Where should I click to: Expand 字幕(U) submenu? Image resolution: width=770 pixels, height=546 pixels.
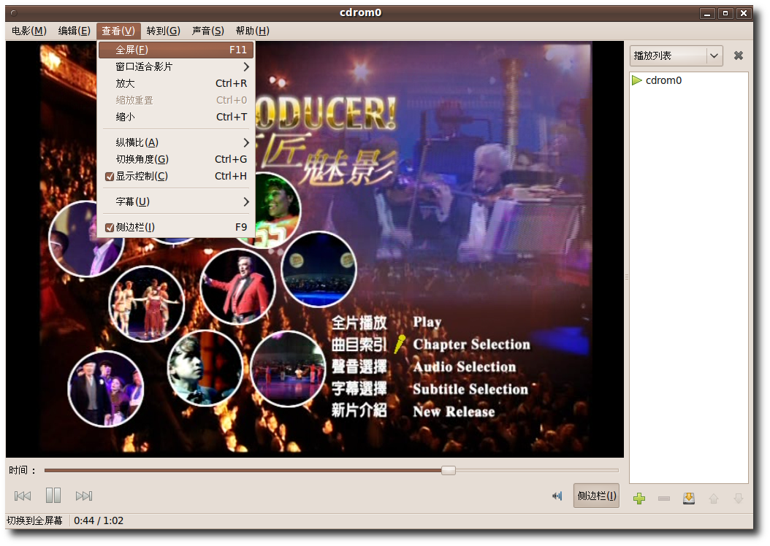[176, 201]
